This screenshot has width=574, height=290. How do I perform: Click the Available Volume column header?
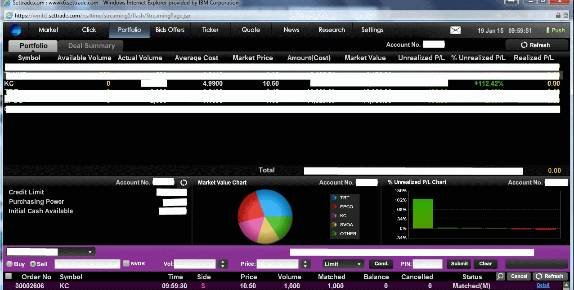pyautogui.click(x=84, y=58)
